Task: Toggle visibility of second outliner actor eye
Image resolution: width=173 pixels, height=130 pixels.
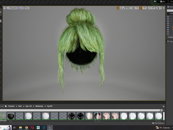Action: (168, 19)
